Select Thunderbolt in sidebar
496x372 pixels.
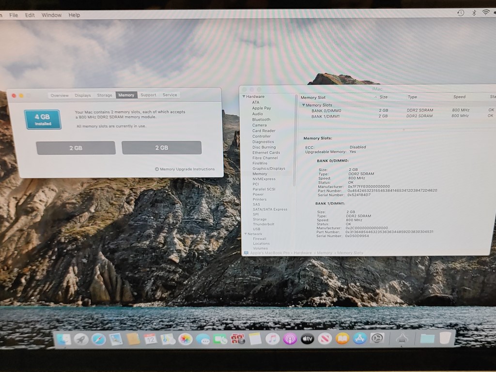click(x=263, y=224)
